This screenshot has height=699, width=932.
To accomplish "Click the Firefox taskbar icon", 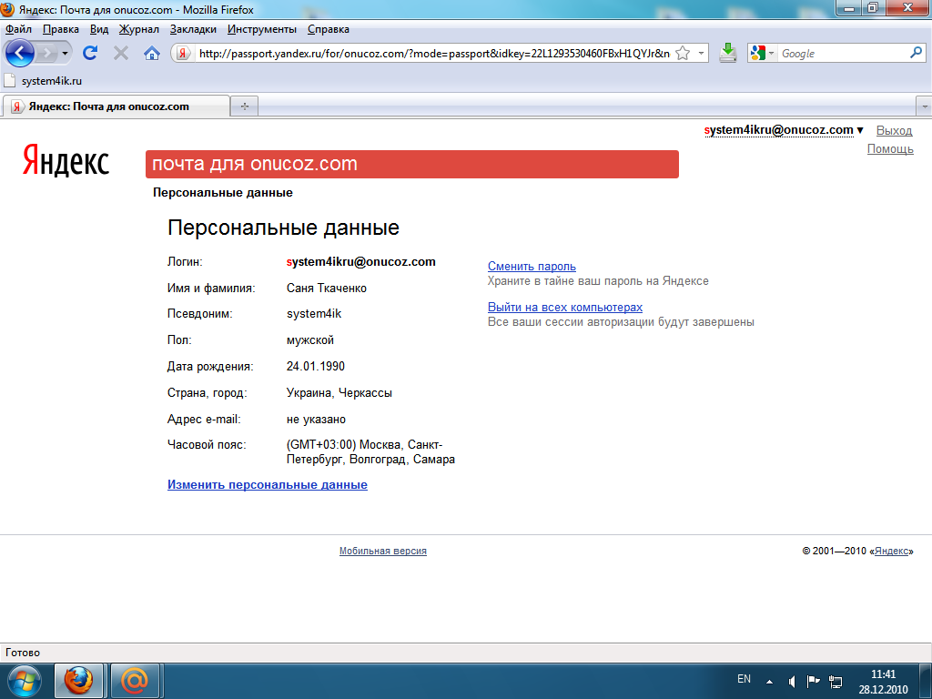I will point(79,681).
